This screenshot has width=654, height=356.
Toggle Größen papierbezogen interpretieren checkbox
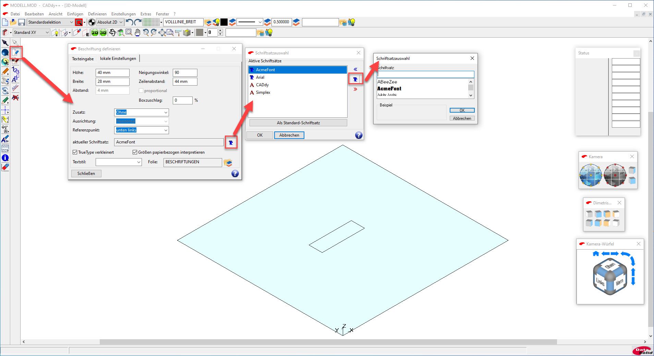click(135, 152)
